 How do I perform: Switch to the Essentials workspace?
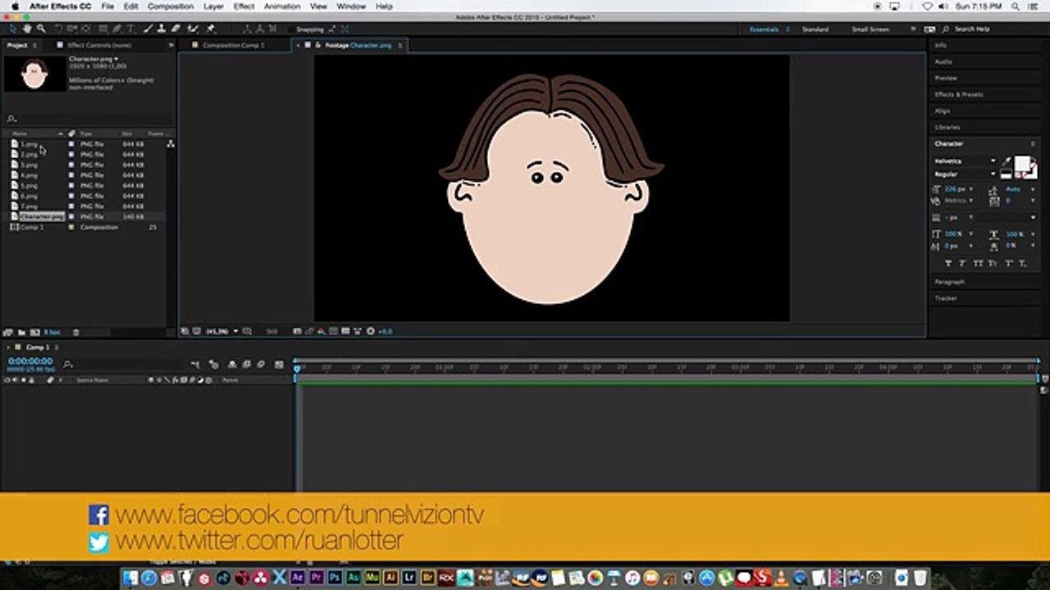[x=765, y=29]
